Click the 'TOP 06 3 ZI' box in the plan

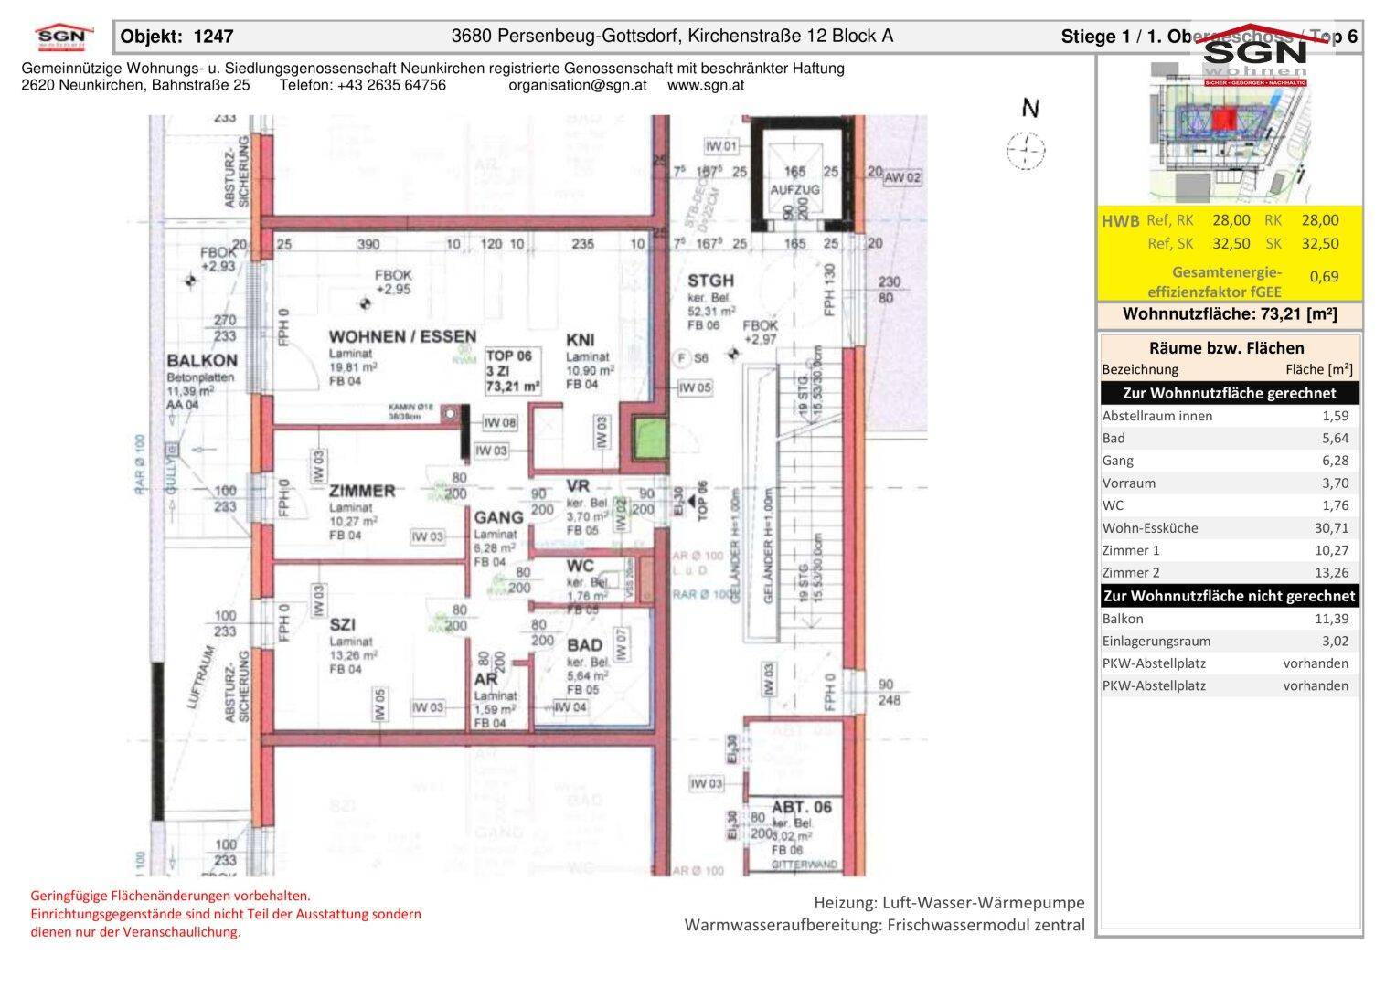513,371
